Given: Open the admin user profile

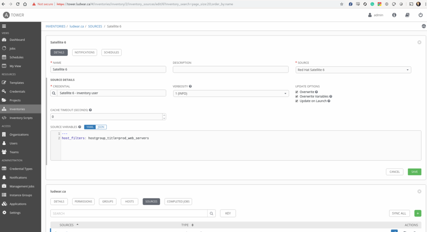Looking at the screenshot, I should (376, 15).
